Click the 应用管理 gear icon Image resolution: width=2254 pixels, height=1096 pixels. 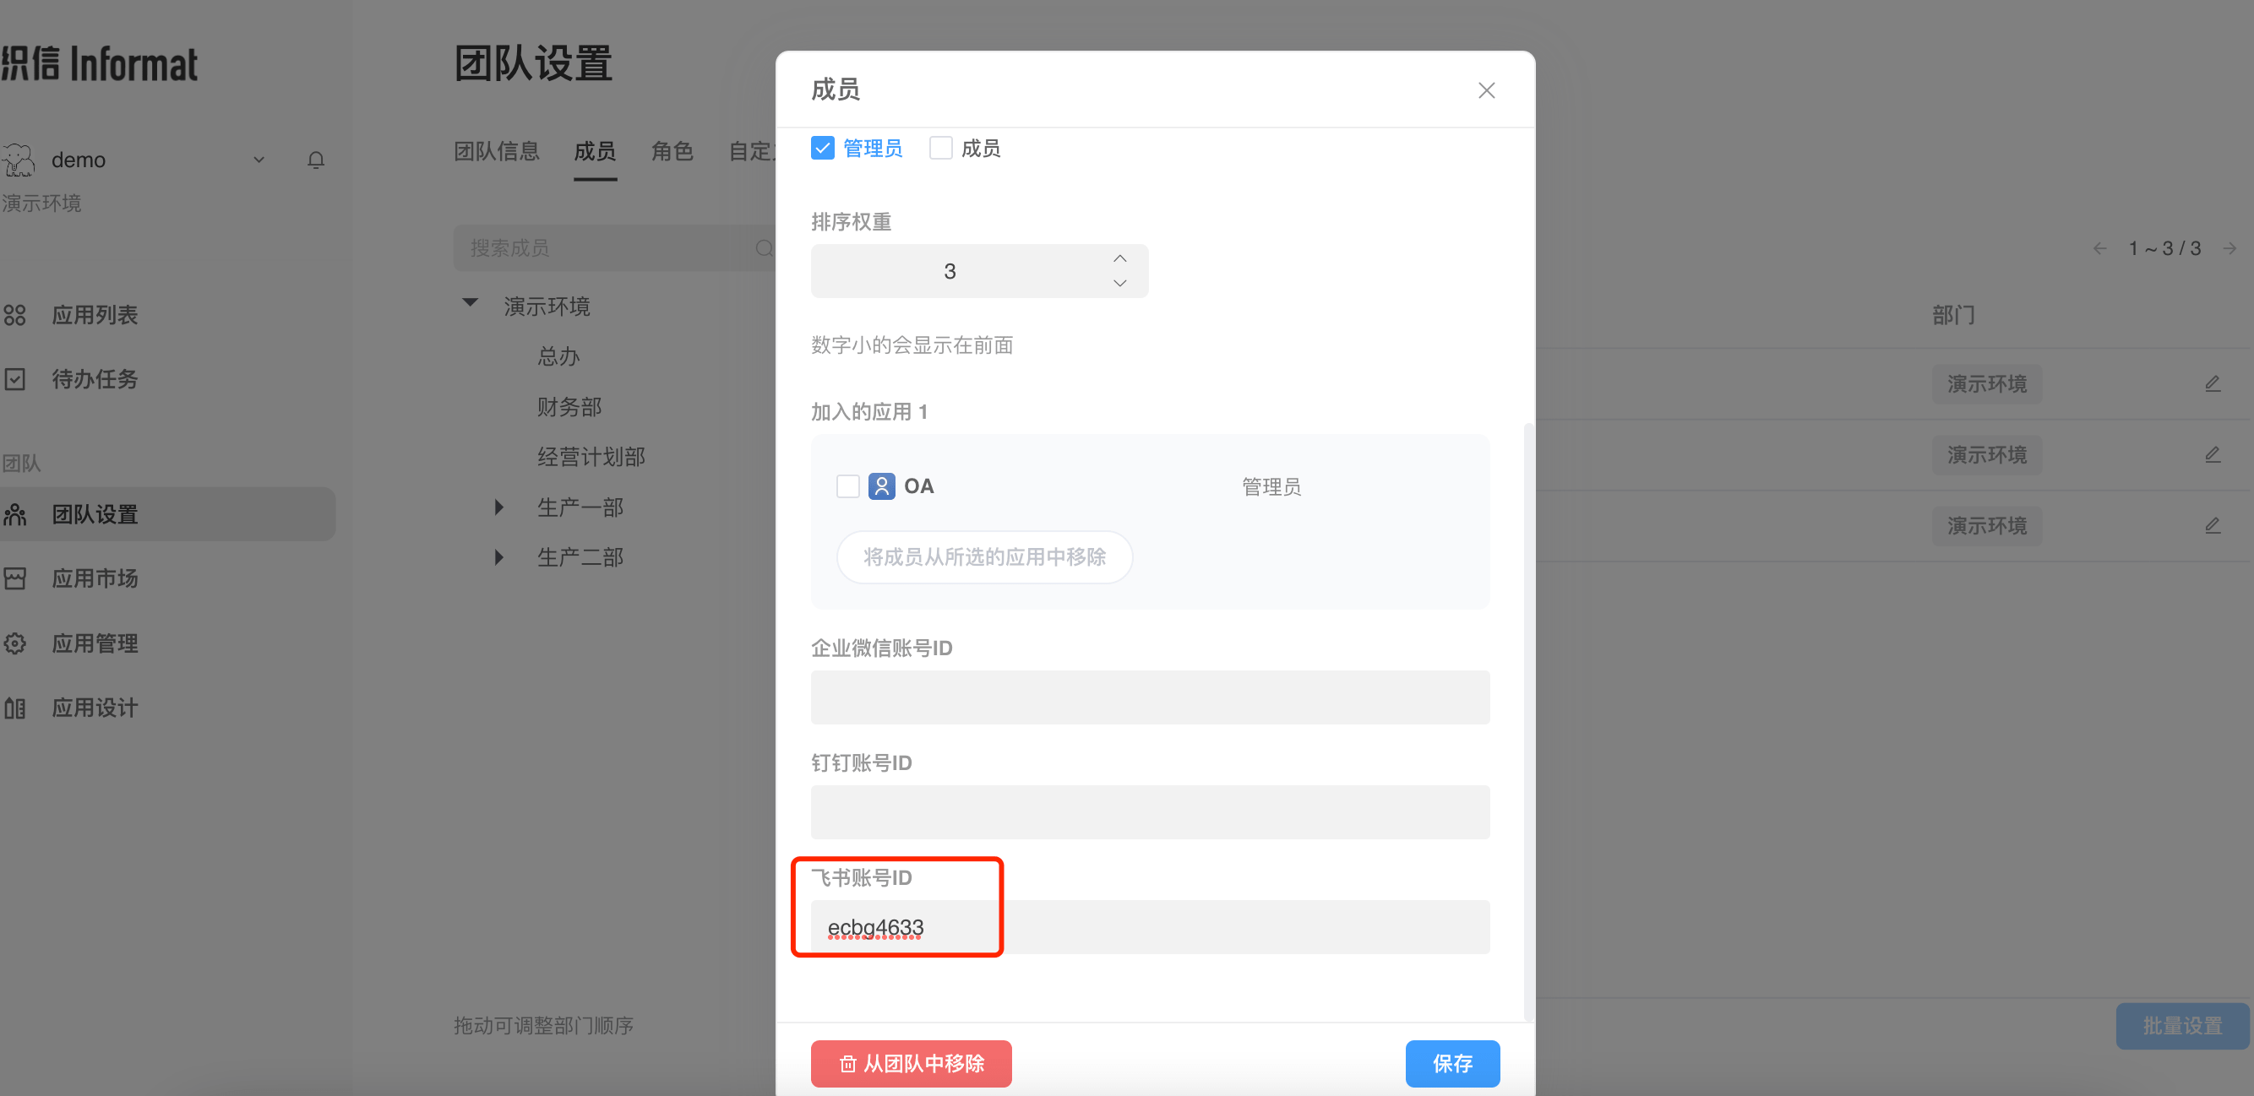pos(15,643)
